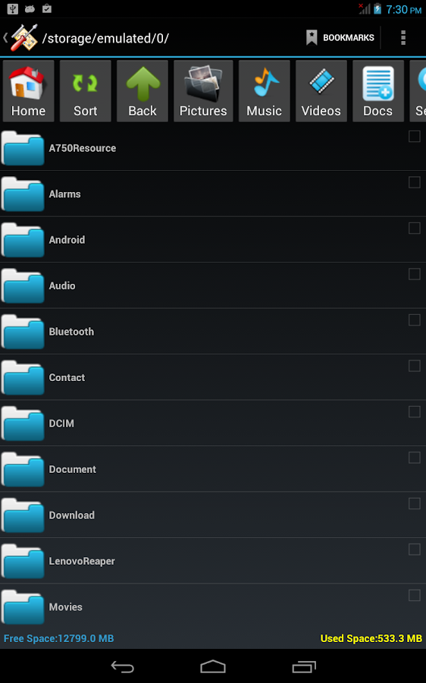Viewport: 426px width, 683px height.
Task: Open the Bluetooth folder
Action: (213, 332)
